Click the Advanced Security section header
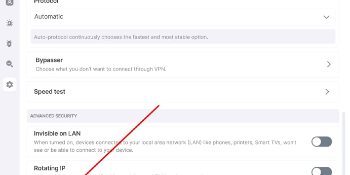Image resolution: width=350 pixels, height=175 pixels. pos(54,116)
